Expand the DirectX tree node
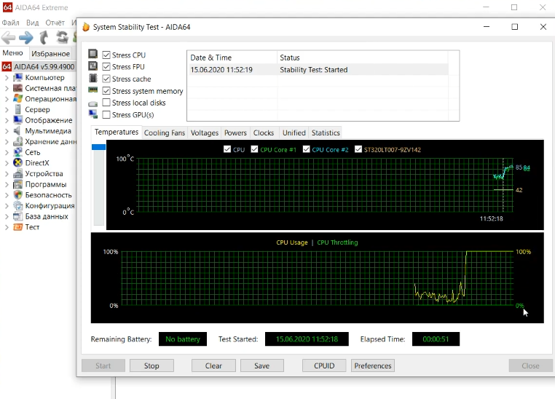Image resolution: width=555 pixels, height=399 pixels. tap(7, 163)
